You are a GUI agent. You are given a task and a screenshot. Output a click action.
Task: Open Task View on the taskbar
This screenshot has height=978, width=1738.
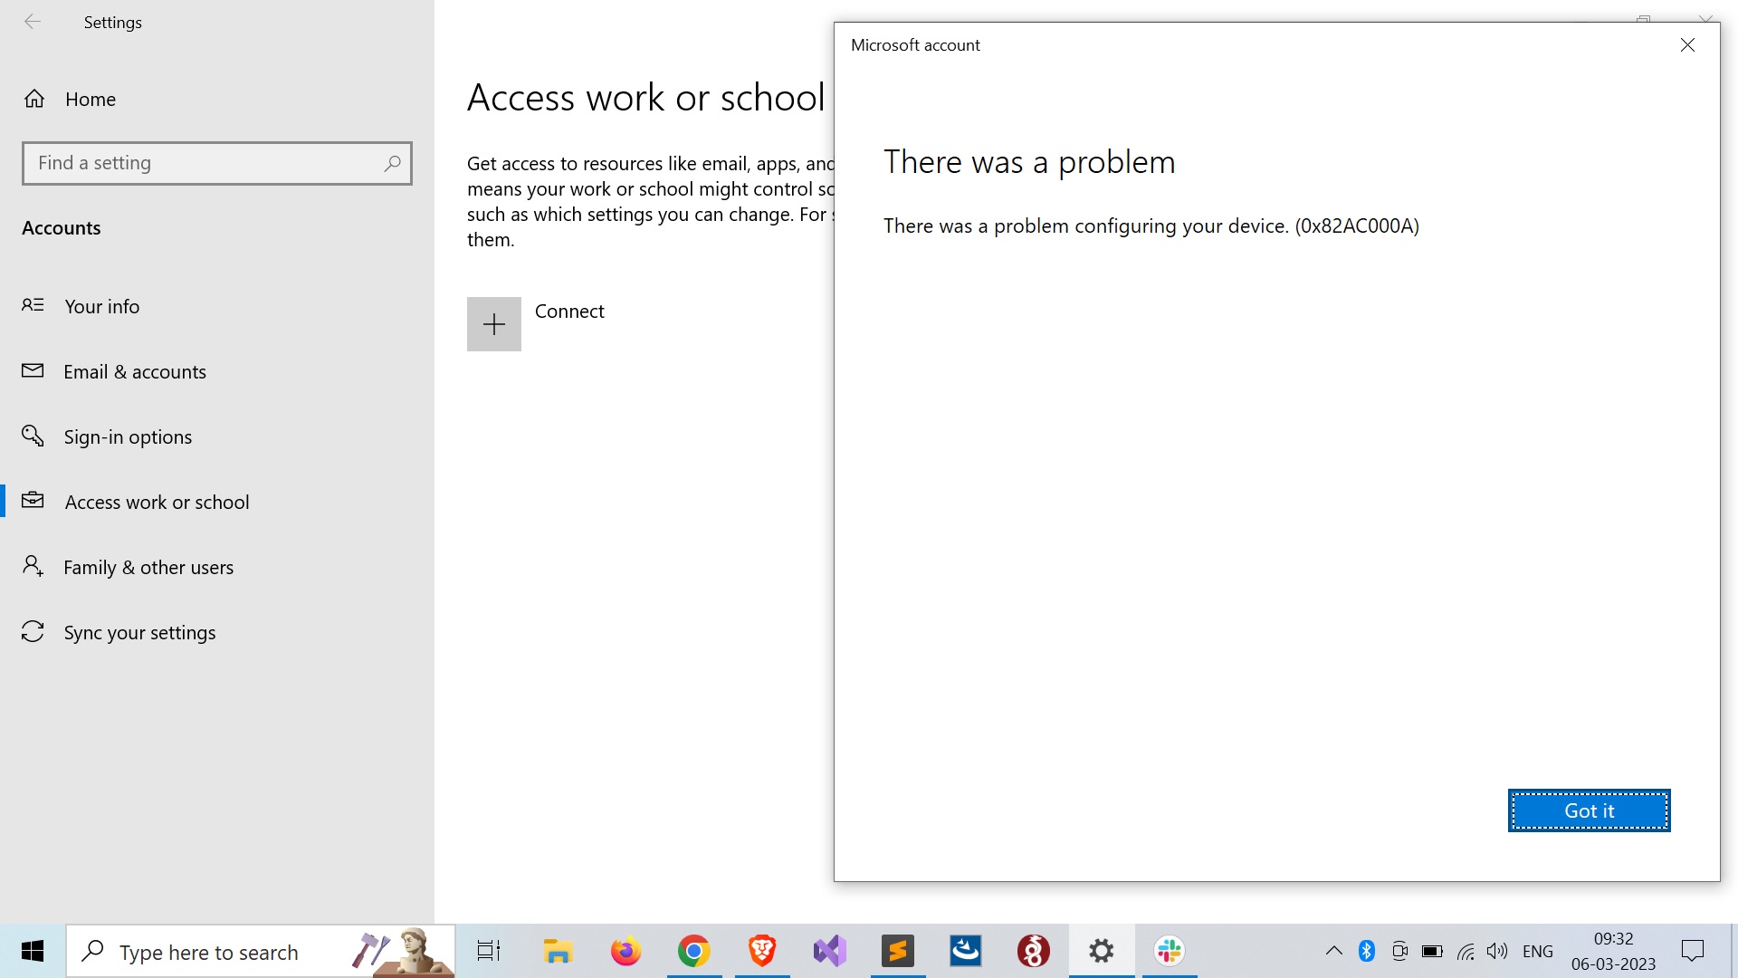tap(488, 951)
